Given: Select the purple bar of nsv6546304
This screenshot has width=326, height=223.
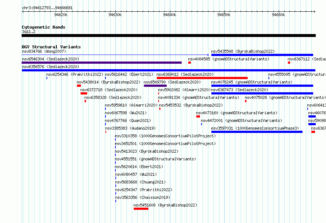Looking at the screenshot, I should pos(102,63).
